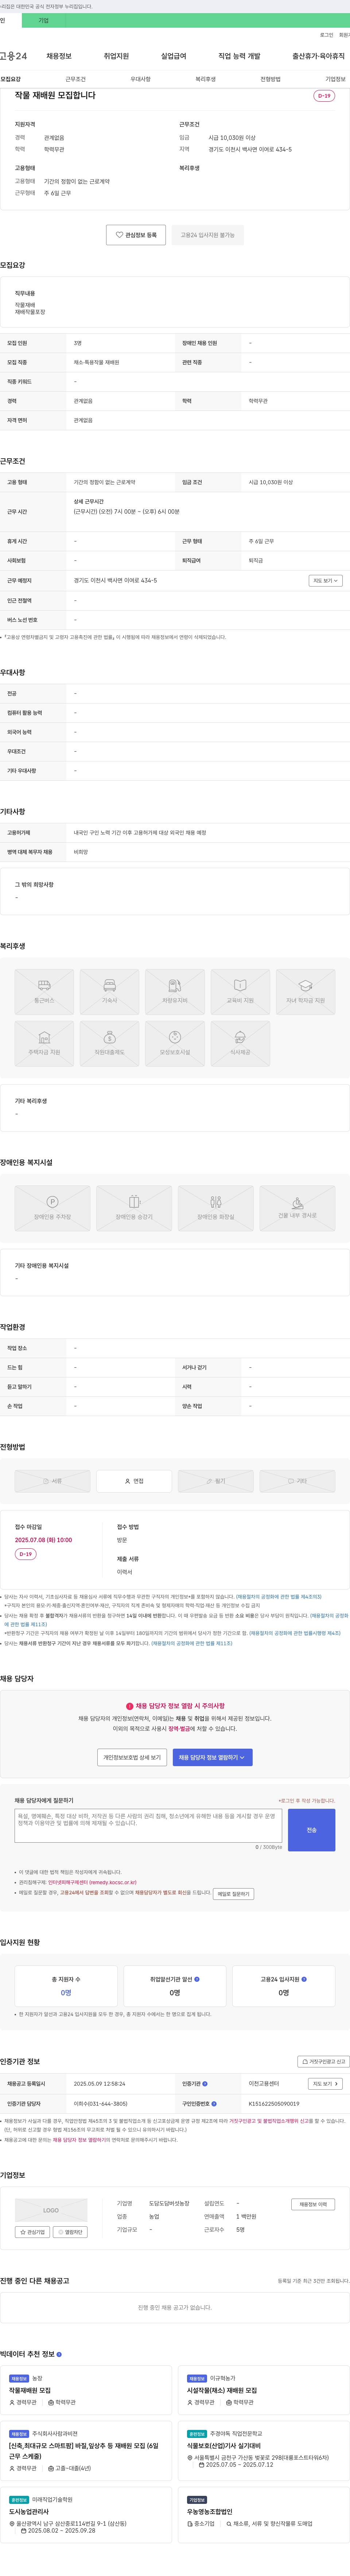
Task: Click the 장애인용 주차장 facility icon
Action: click(52, 1208)
